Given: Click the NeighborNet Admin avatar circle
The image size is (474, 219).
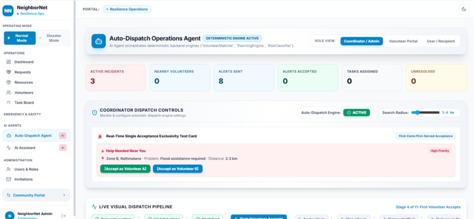Looking at the screenshot, I should 9,215.
